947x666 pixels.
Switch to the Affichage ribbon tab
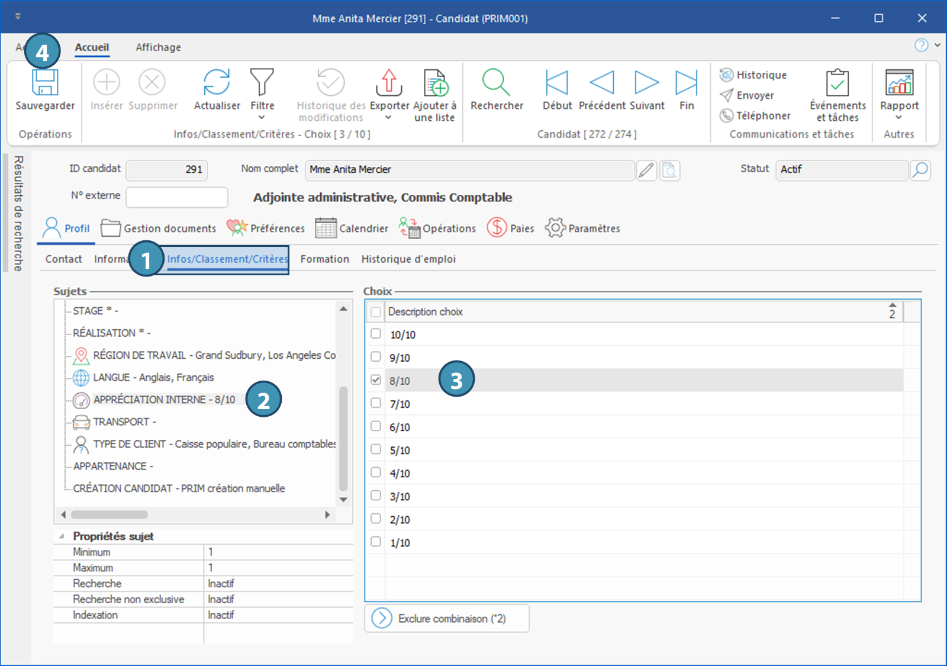coord(158,47)
